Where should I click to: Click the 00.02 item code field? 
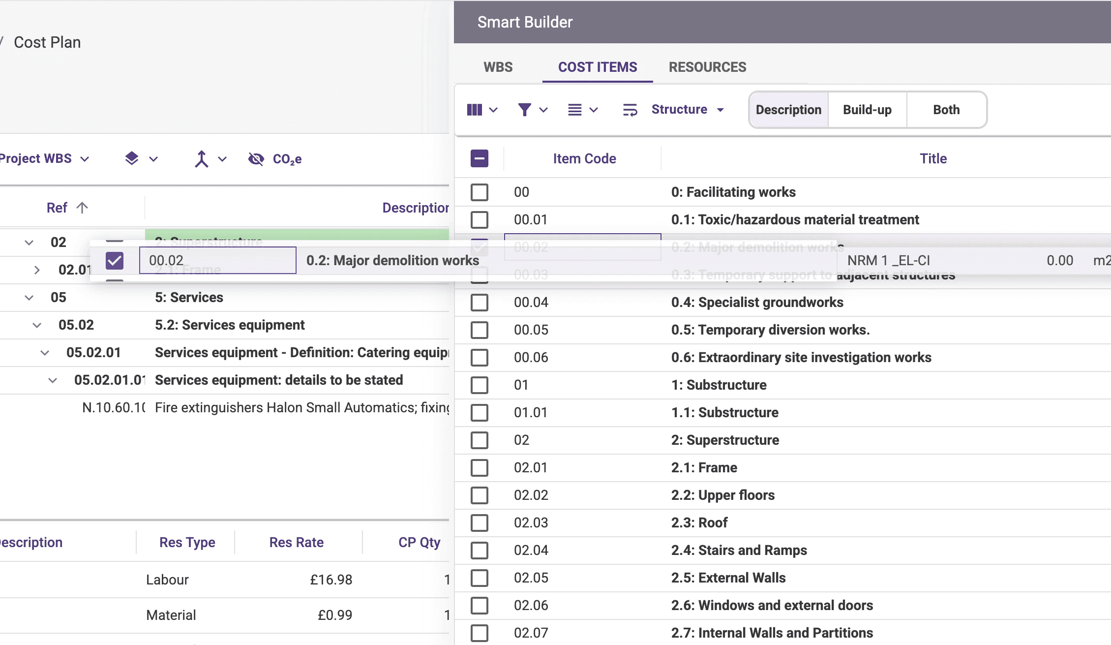pyautogui.click(x=217, y=260)
